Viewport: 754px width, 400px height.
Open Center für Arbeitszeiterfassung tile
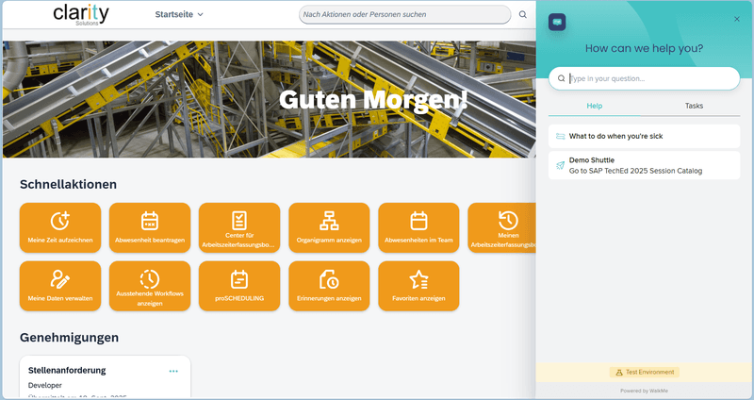pyautogui.click(x=239, y=228)
